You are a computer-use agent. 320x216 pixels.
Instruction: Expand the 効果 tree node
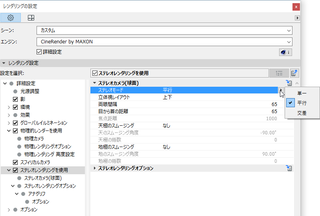point(9,115)
